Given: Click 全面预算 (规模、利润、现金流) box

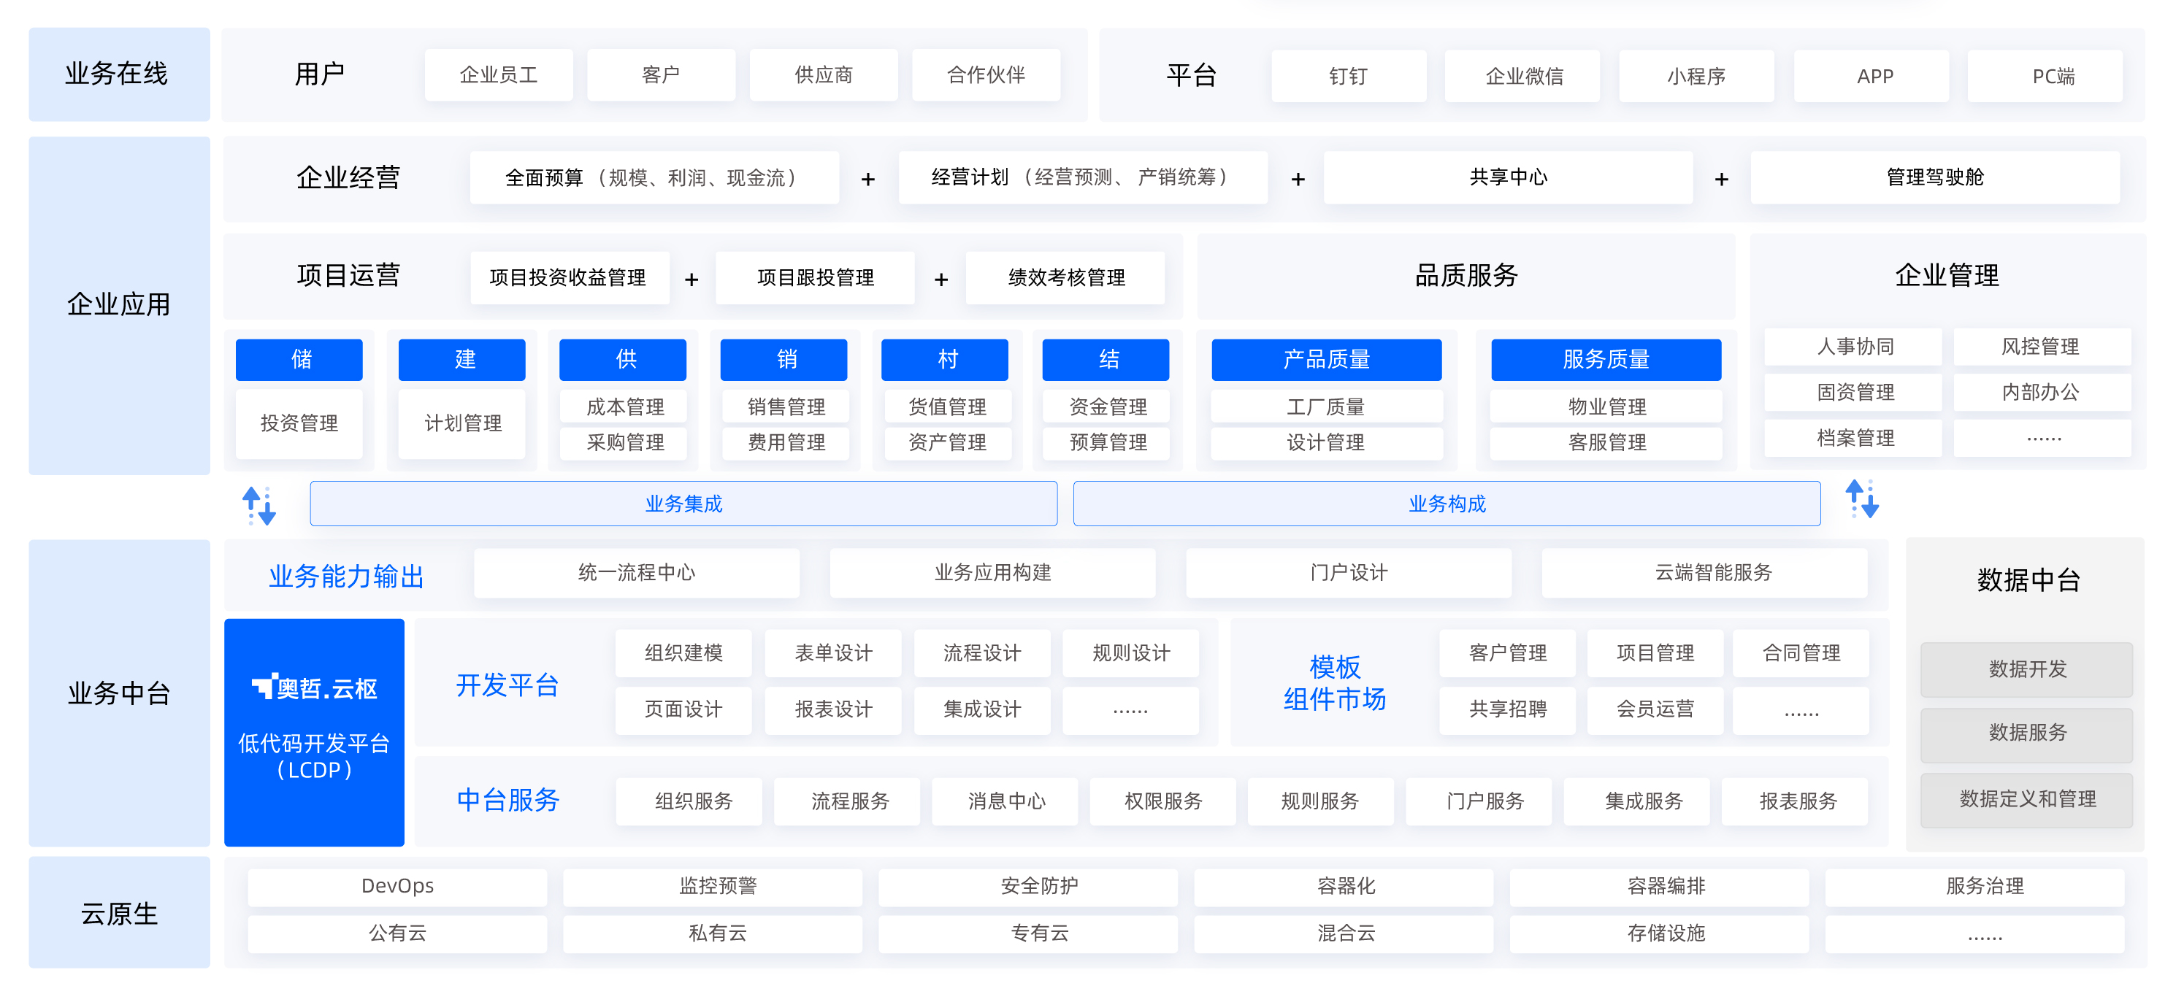Looking at the screenshot, I should pyautogui.click(x=655, y=177).
